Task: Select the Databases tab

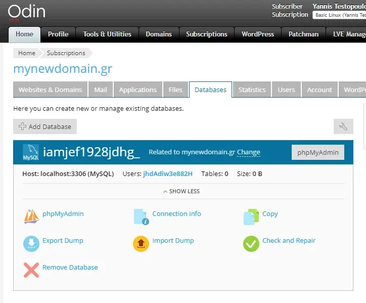Action: (210, 90)
